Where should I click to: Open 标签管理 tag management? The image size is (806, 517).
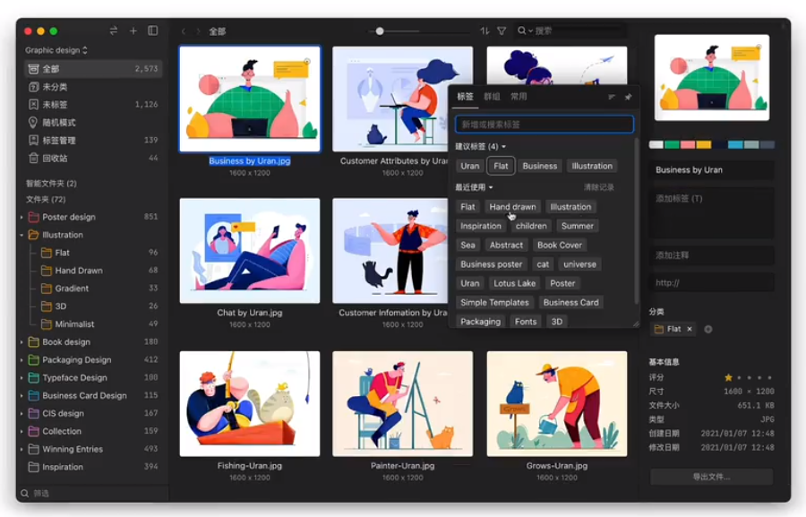click(x=93, y=140)
